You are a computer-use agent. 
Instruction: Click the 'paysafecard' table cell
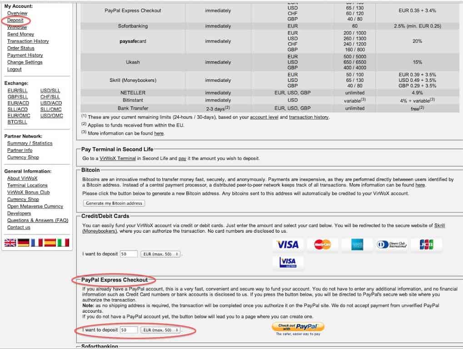(133, 41)
